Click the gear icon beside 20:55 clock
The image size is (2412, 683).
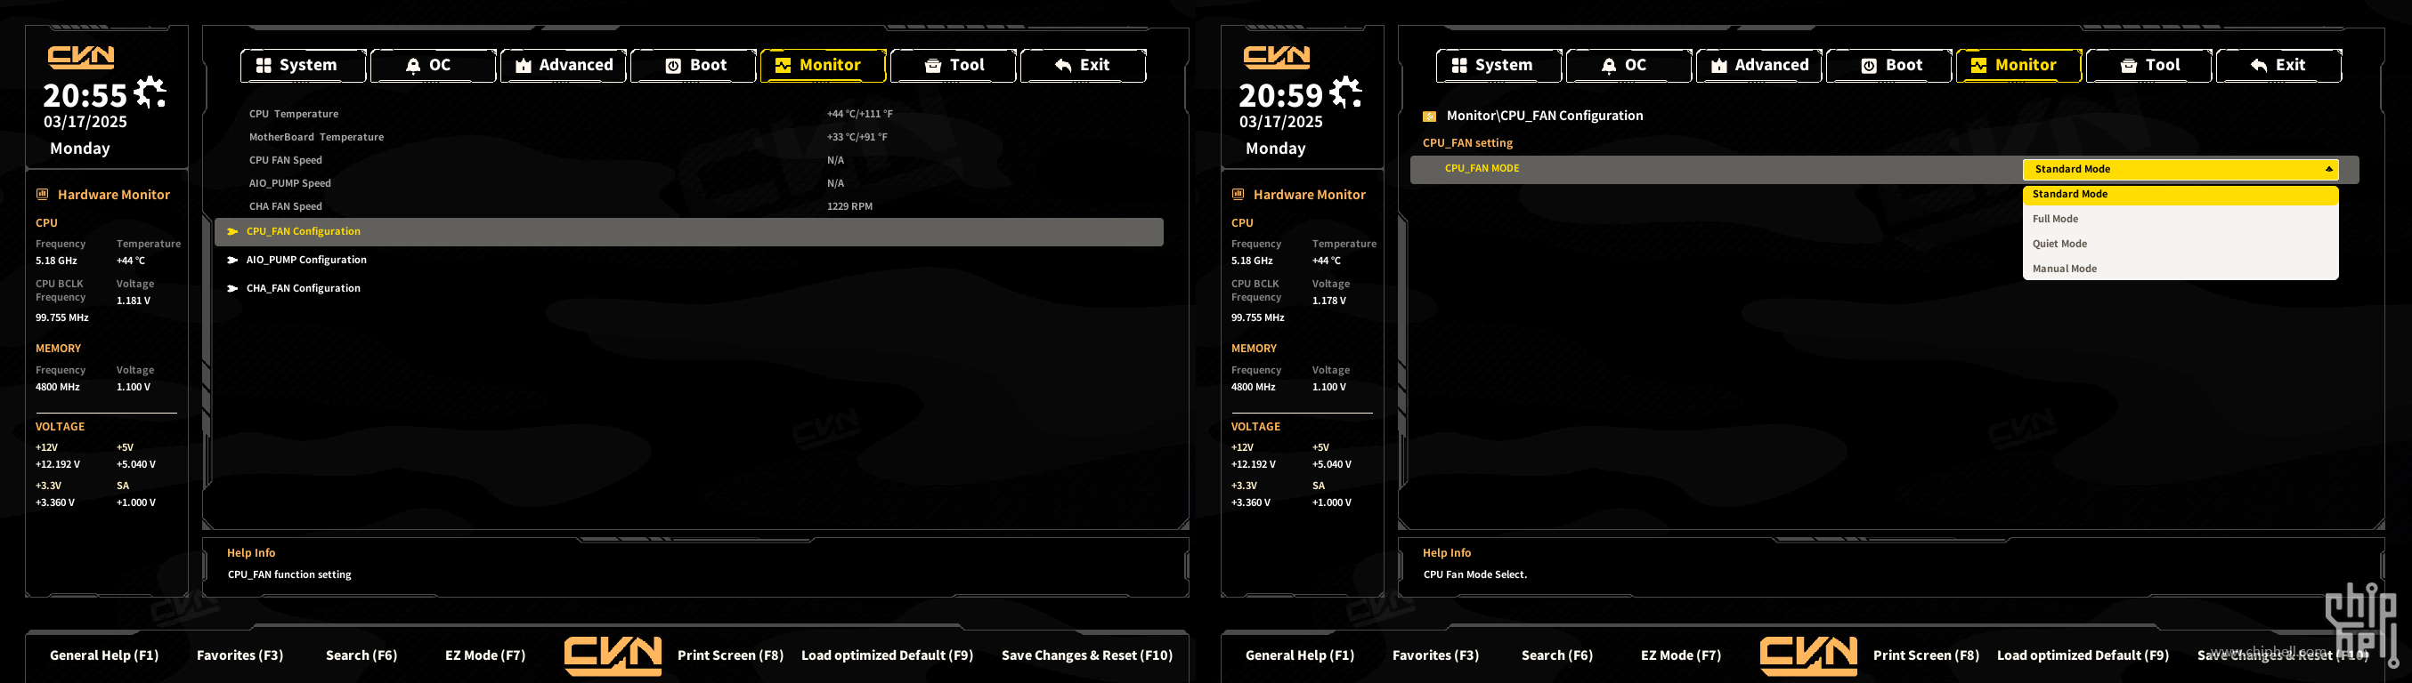coord(150,92)
